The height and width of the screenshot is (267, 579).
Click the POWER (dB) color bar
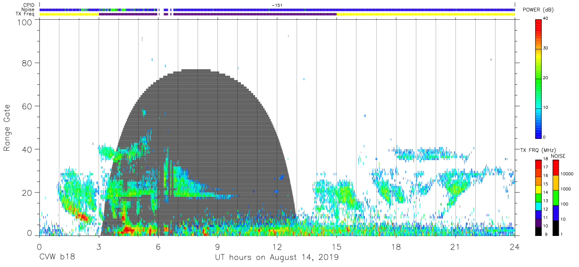coord(538,79)
